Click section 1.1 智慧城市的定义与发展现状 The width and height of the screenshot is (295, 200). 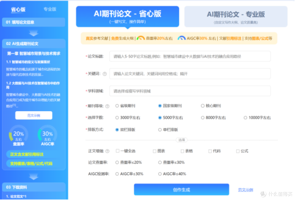(28, 62)
